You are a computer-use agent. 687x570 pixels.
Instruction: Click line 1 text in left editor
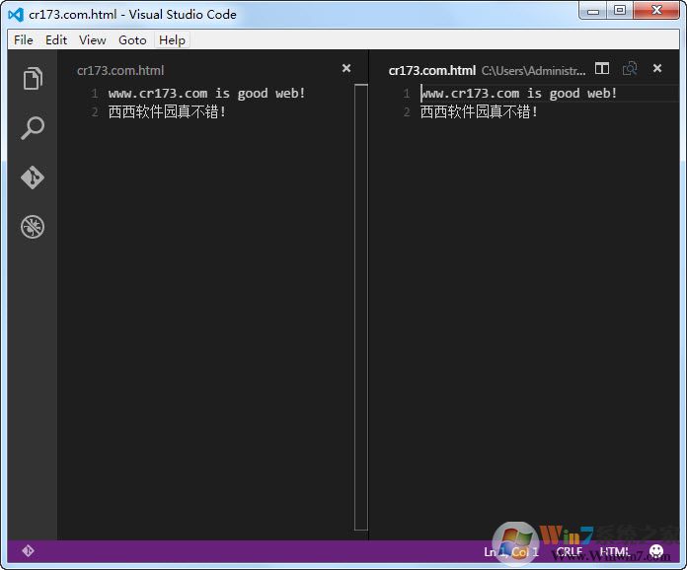click(206, 94)
